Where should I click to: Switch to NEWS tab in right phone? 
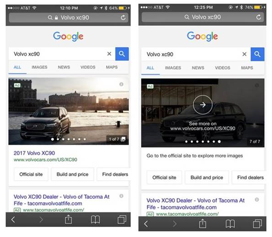click(x=198, y=68)
